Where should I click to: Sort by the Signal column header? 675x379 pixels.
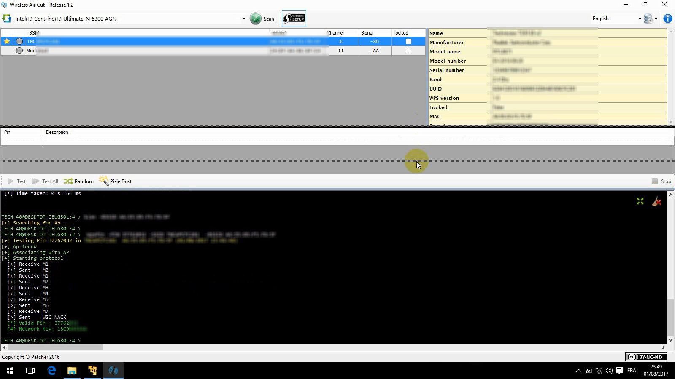tap(375, 32)
